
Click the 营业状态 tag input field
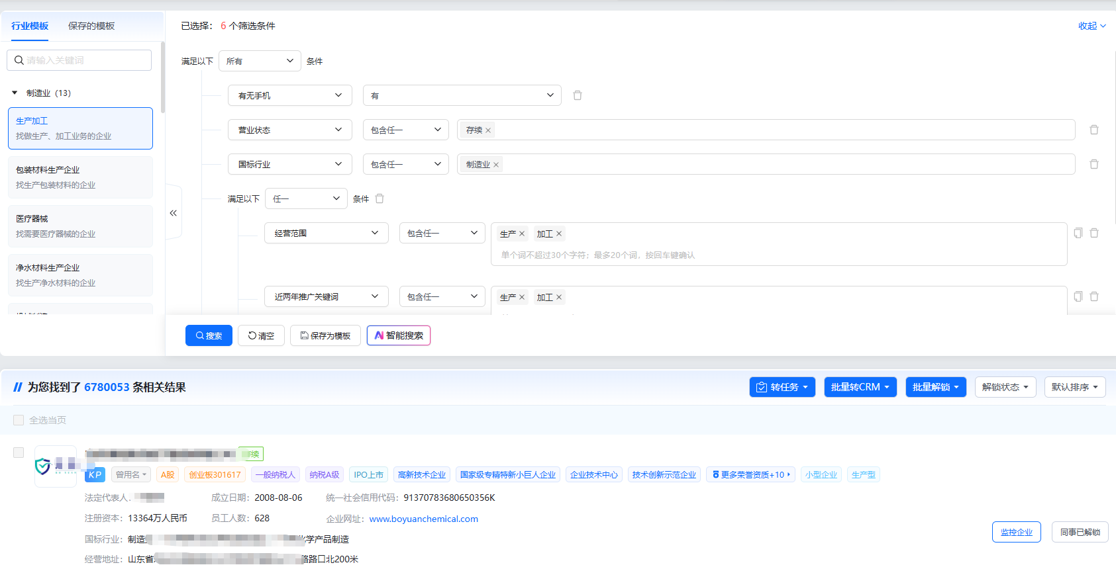[x=766, y=130]
